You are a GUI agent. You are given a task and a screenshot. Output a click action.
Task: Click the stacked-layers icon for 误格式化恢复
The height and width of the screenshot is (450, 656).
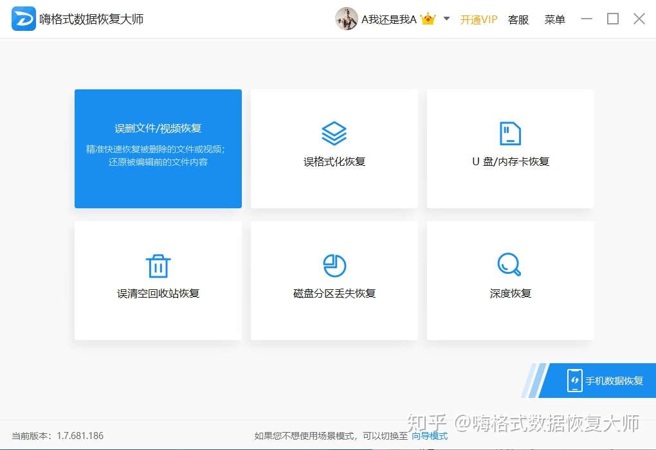334,132
